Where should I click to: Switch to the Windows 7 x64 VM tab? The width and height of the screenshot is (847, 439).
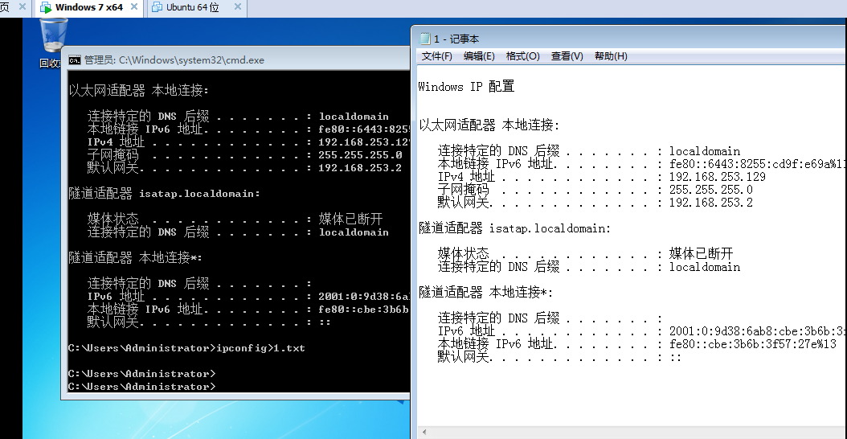coord(88,7)
